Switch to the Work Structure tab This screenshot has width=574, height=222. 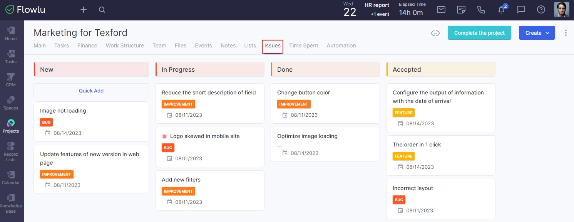click(125, 45)
